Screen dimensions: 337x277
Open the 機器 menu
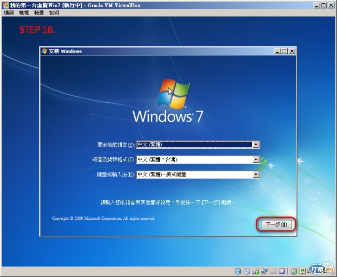click(x=9, y=13)
